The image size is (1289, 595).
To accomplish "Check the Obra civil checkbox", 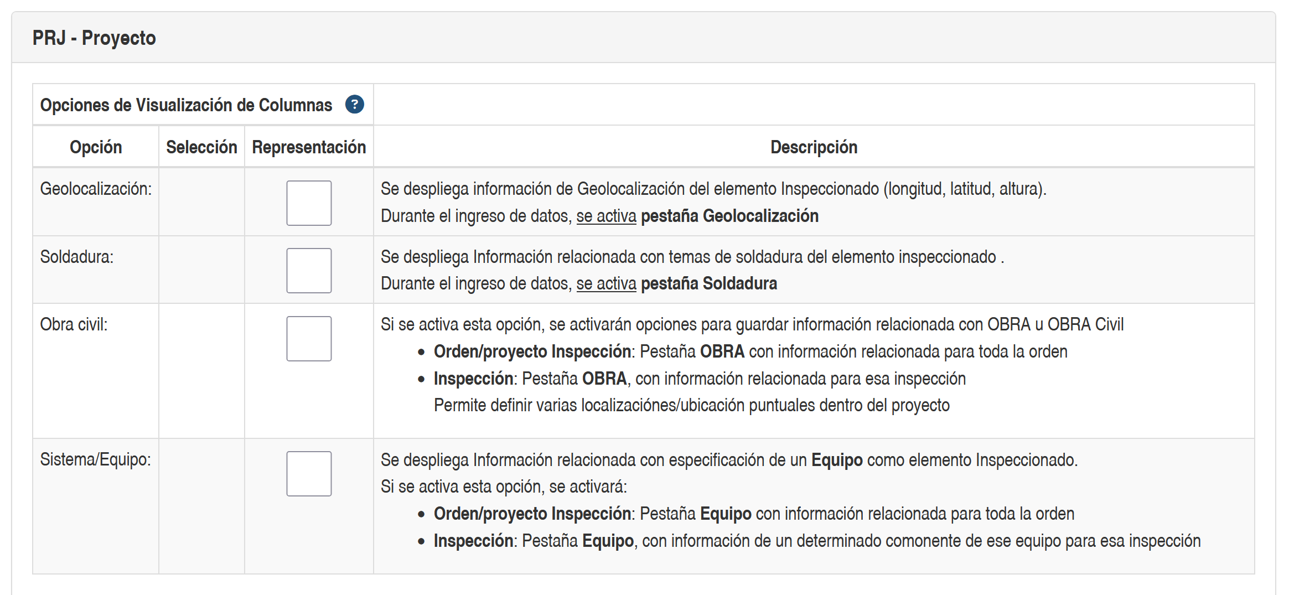I will point(309,339).
